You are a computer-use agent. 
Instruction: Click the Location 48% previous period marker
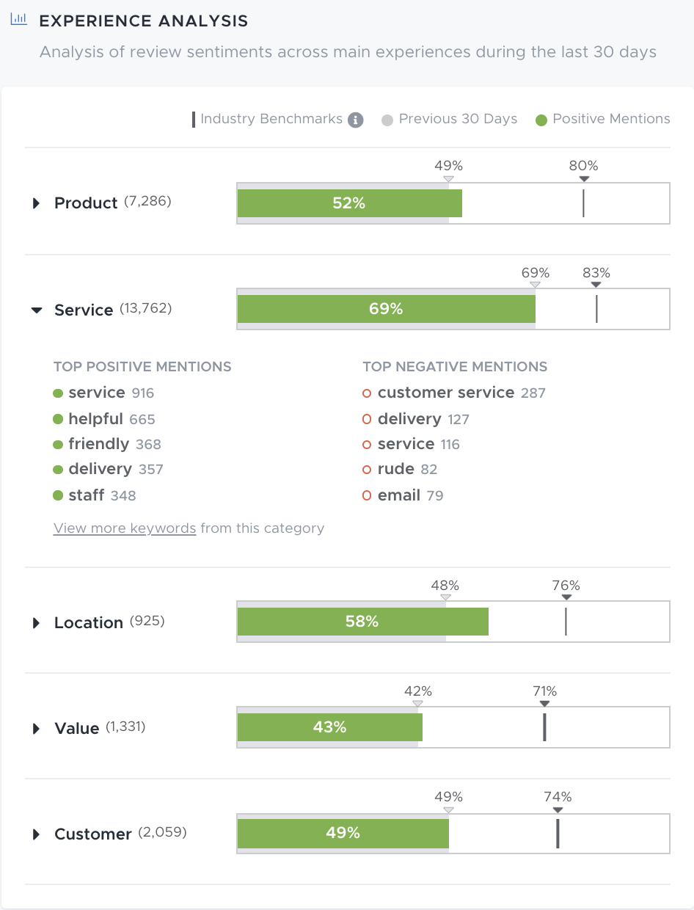point(445,597)
